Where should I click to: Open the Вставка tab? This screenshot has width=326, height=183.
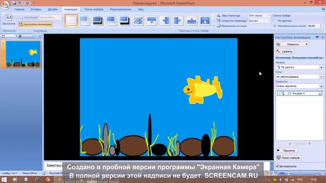[36, 9]
